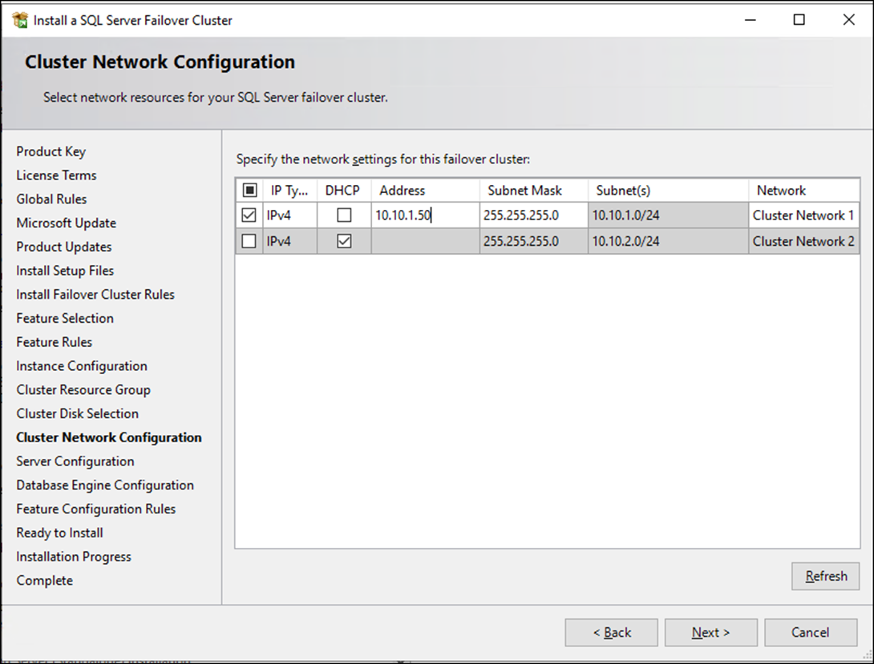Screen dimensions: 874x664
Task: Close the installer window
Action: [848, 20]
